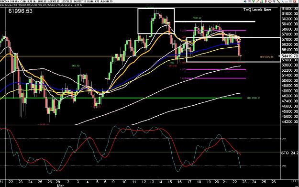Click the 52200.00 price axis label
The image size is (299, 187).
pyautogui.click(x=289, y=70)
